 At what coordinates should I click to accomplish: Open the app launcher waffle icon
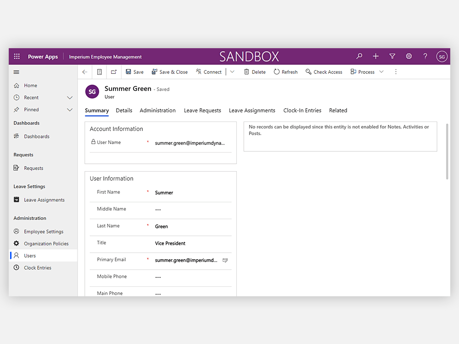17,56
